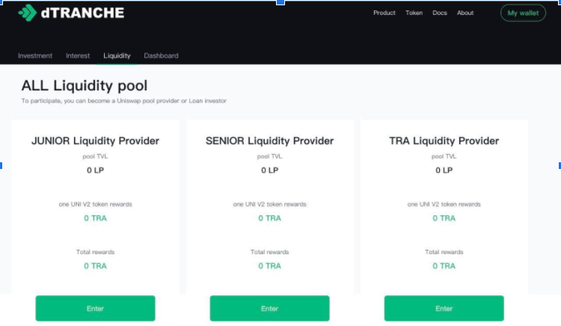This screenshot has width=561, height=326.
Task: Select the TRA Liquidity Provider card title
Action: point(444,141)
